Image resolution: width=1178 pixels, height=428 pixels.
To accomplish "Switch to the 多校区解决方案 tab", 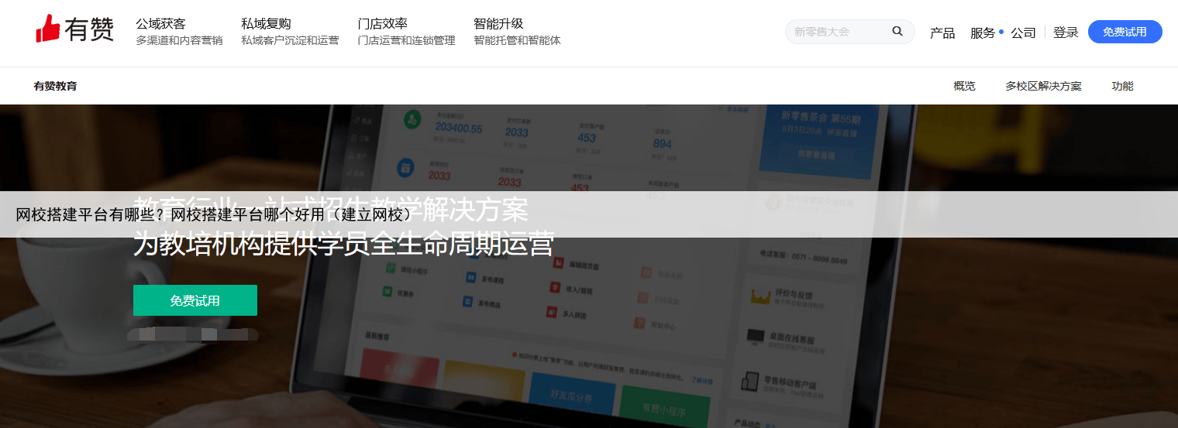I will [1043, 86].
